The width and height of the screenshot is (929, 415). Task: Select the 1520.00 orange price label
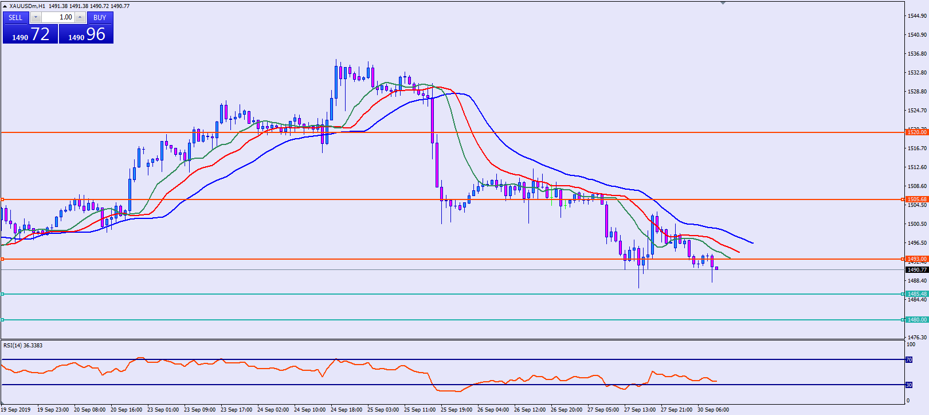click(916, 132)
